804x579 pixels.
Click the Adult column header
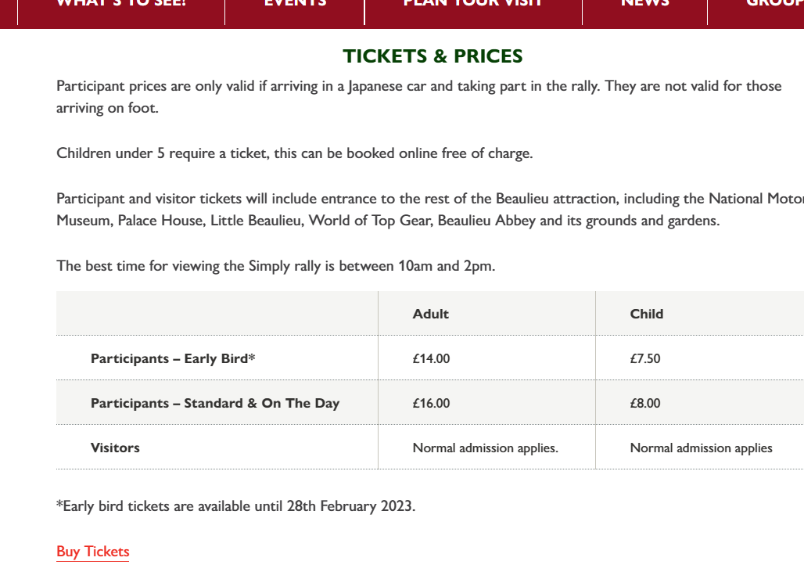click(431, 314)
